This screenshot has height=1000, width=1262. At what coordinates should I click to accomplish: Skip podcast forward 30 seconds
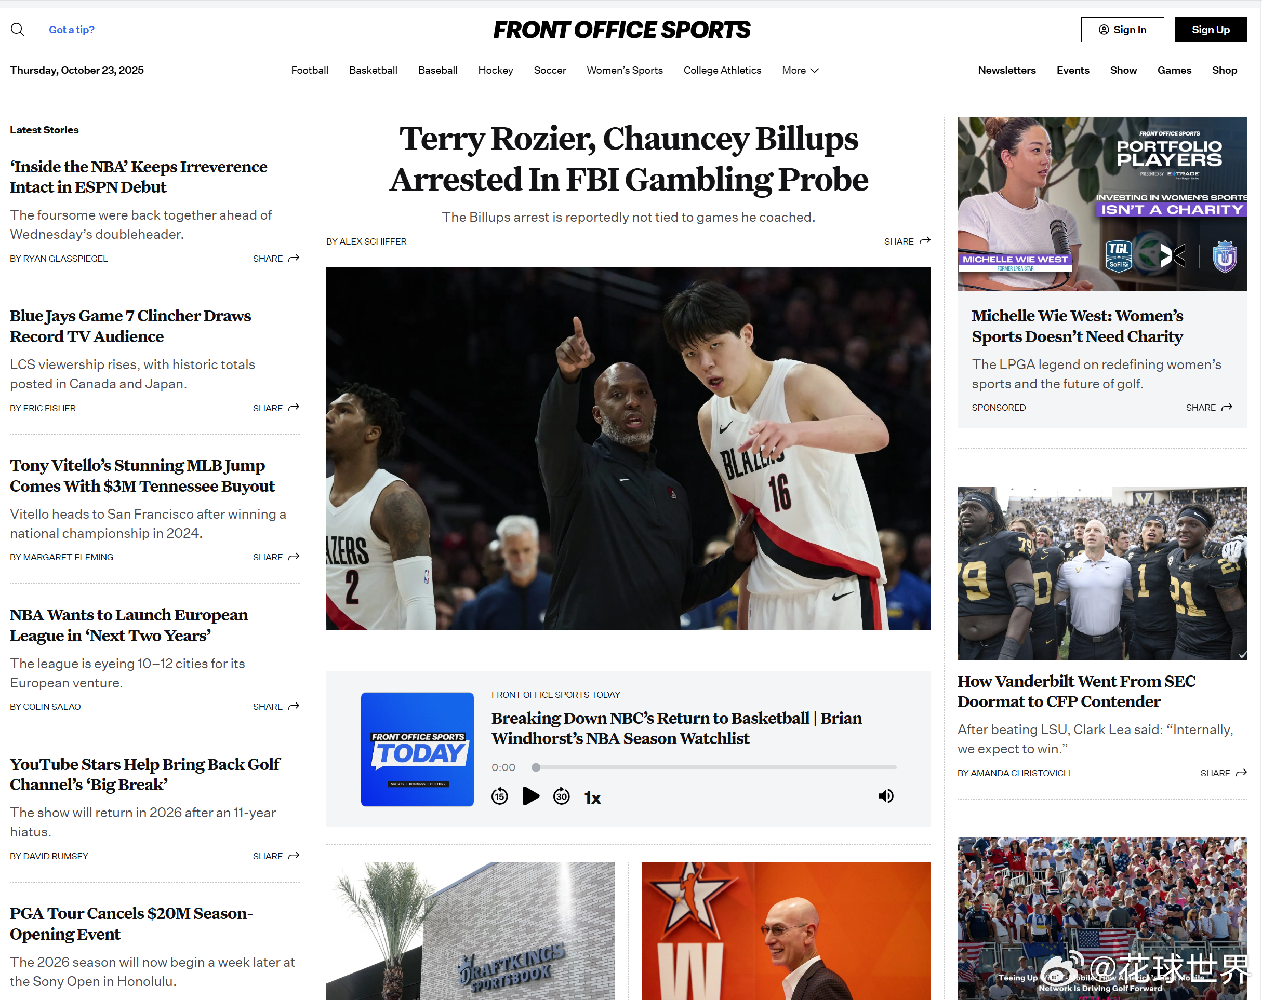point(561,796)
